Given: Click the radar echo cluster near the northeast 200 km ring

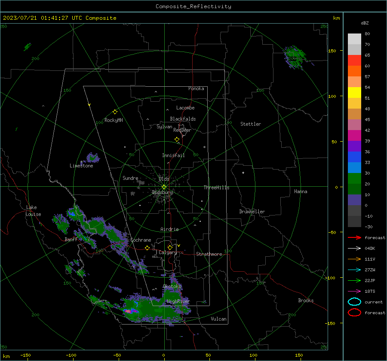Looking at the screenshot, I should click(x=295, y=57).
